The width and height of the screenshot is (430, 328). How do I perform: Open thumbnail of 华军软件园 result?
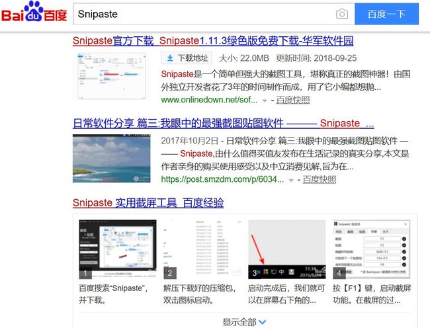coord(111,76)
